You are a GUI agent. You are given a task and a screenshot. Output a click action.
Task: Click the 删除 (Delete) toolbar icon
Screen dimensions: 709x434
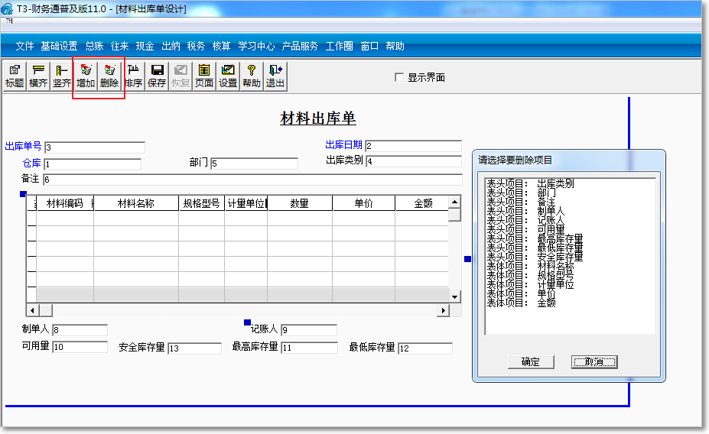109,76
